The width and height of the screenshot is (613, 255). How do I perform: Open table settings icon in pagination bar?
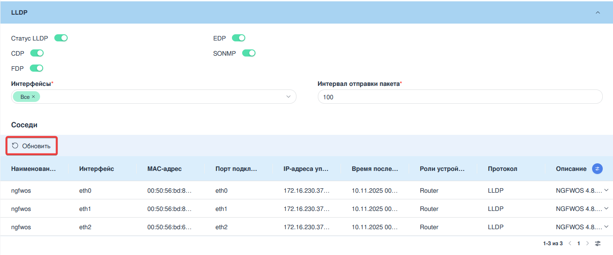pos(598,243)
